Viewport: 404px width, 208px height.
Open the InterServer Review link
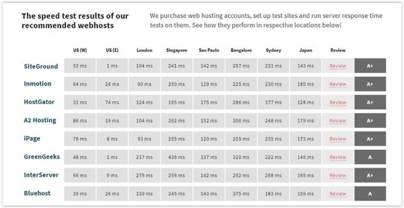(x=338, y=176)
